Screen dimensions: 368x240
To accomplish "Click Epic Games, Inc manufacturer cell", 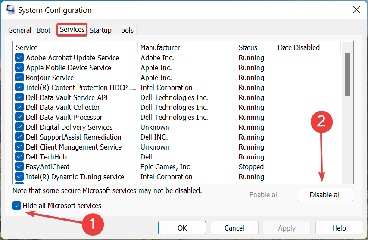I will pyautogui.click(x=165, y=167).
